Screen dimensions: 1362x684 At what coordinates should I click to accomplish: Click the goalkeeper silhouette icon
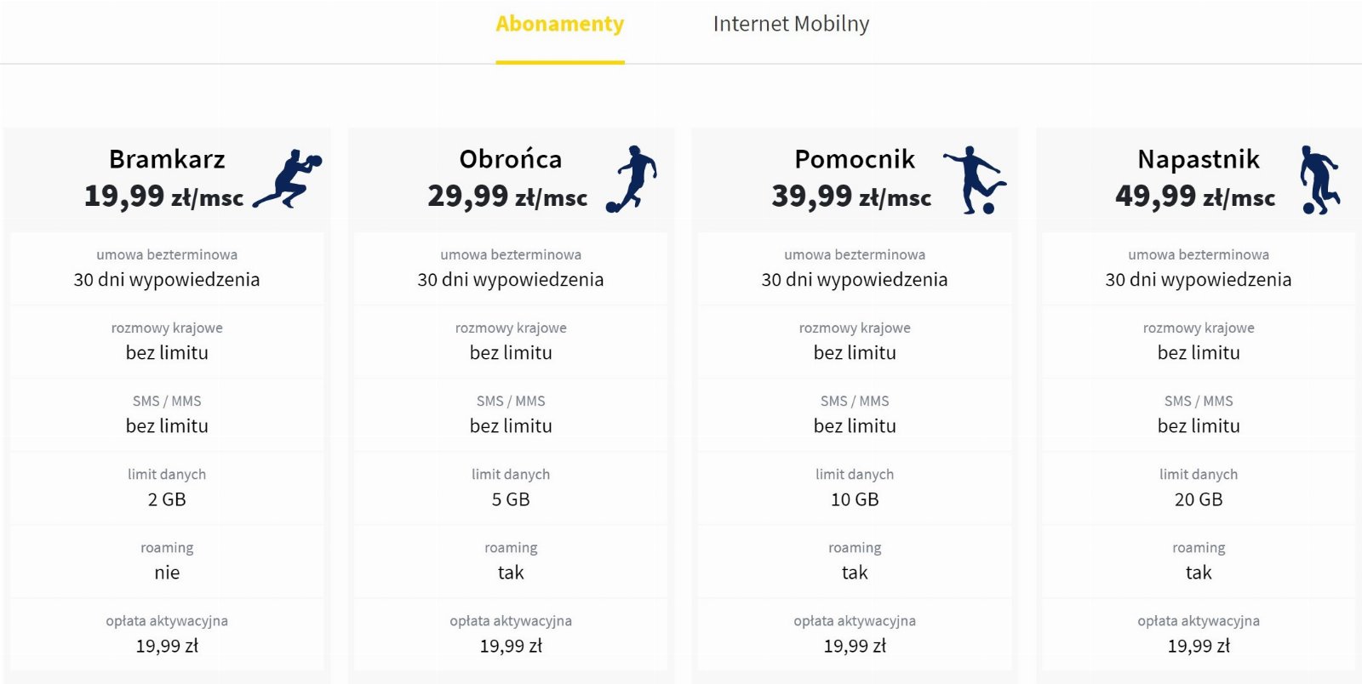(288, 180)
